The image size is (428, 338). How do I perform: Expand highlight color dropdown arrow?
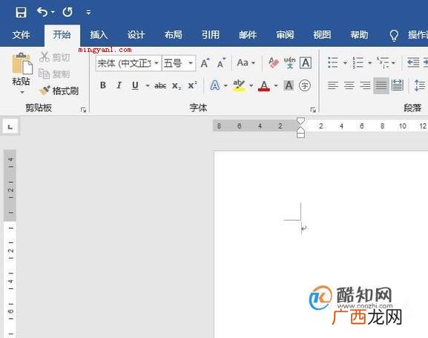[251, 86]
